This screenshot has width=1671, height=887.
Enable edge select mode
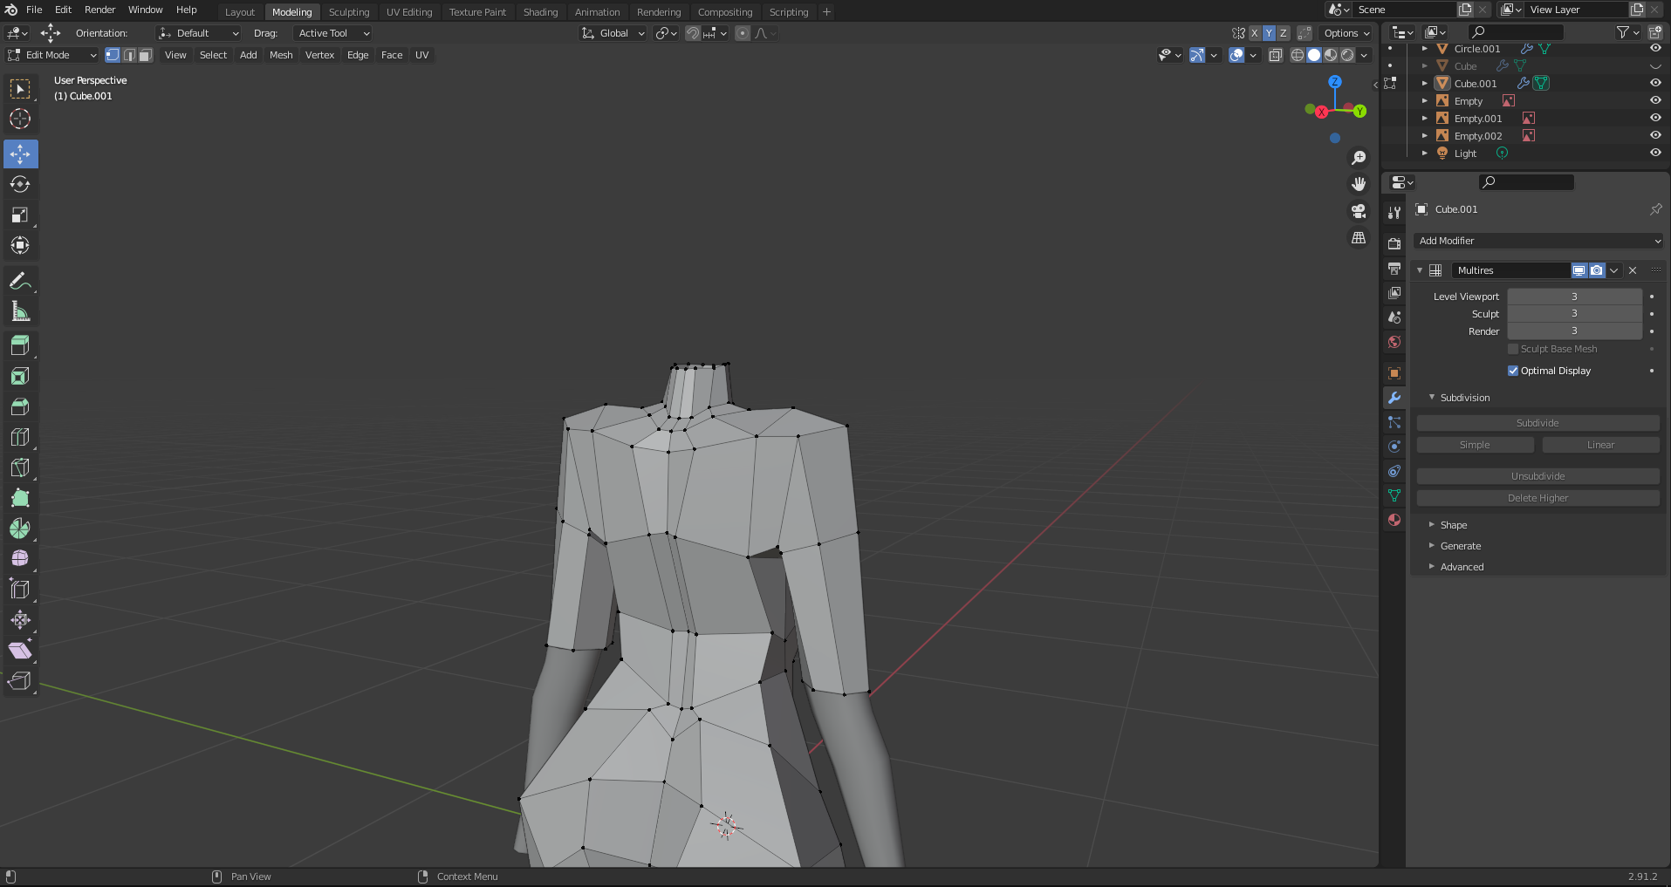click(129, 55)
